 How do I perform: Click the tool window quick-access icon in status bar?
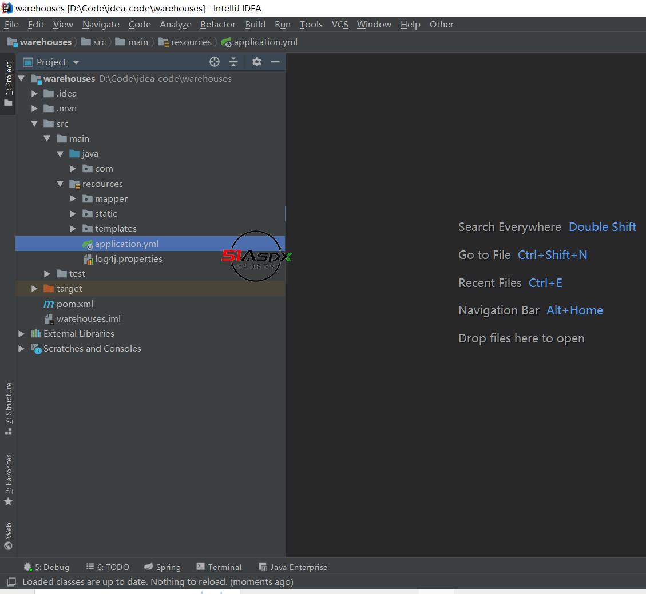click(11, 581)
